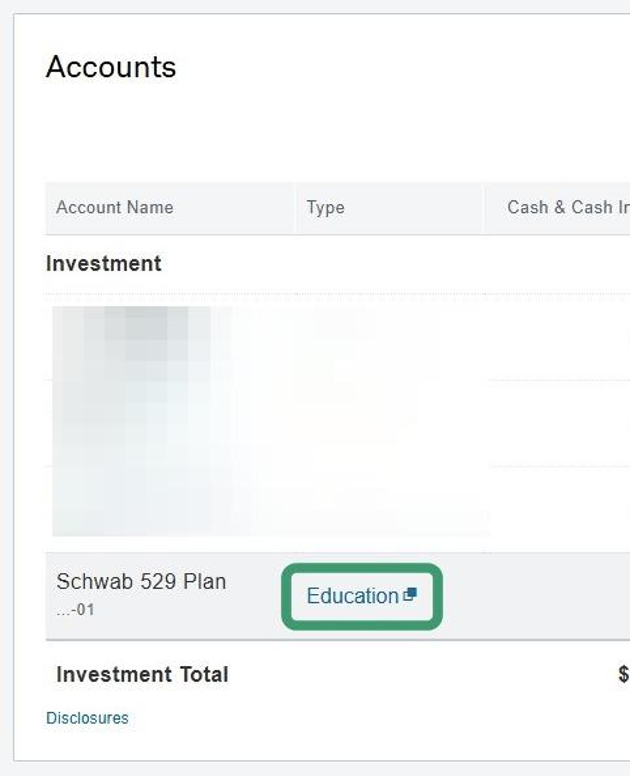Click the external-link icon beside Education

(410, 594)
